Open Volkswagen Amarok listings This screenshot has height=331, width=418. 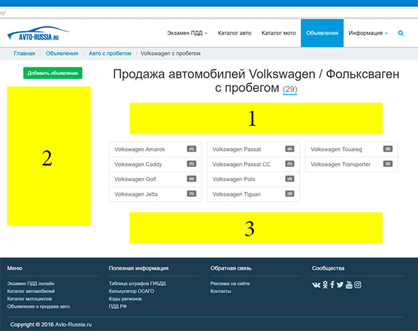(x=155, y=150)
